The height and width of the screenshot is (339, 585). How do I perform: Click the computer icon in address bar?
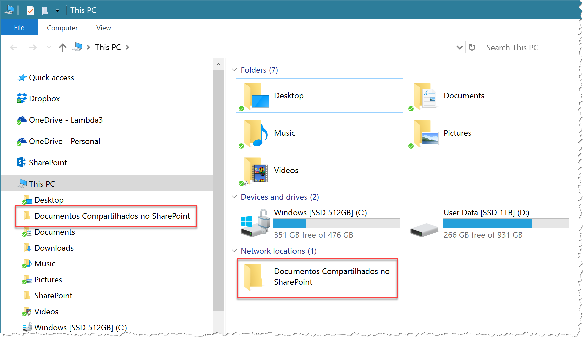[78, 47]
